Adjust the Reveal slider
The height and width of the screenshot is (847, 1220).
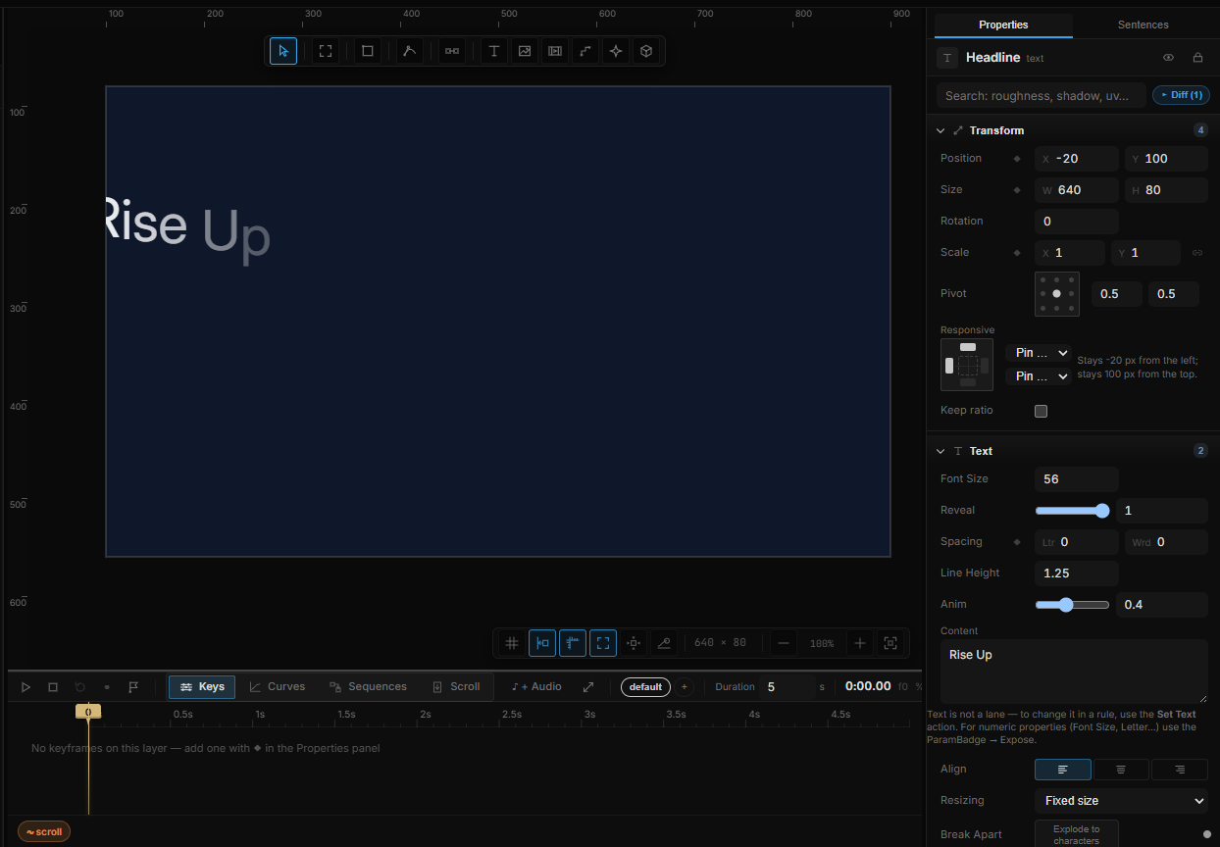[x=1073, y=511]
